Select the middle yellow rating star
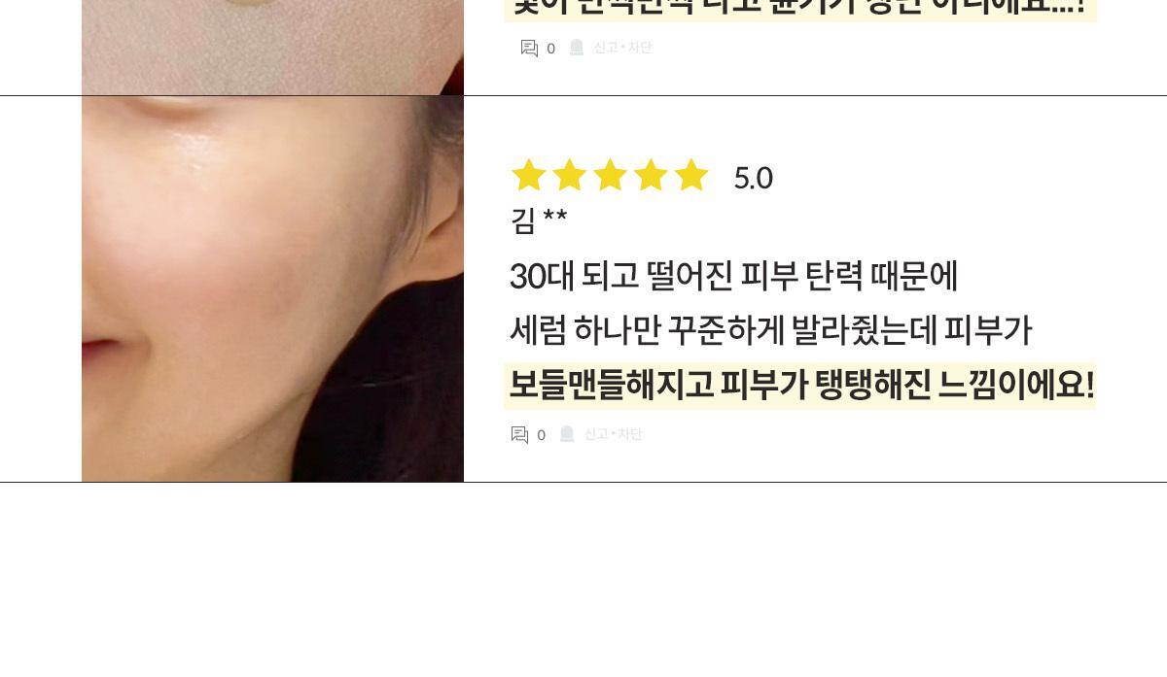 pyautogui.click(x=610, y=176)
